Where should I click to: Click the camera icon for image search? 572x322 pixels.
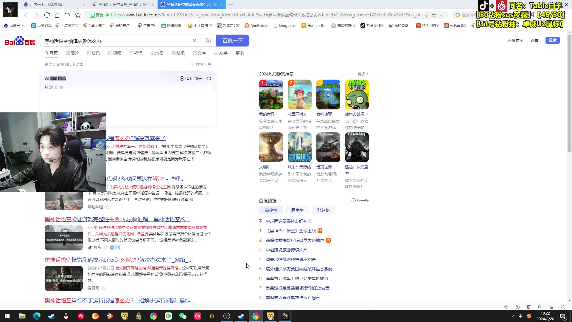click(208, 41)
